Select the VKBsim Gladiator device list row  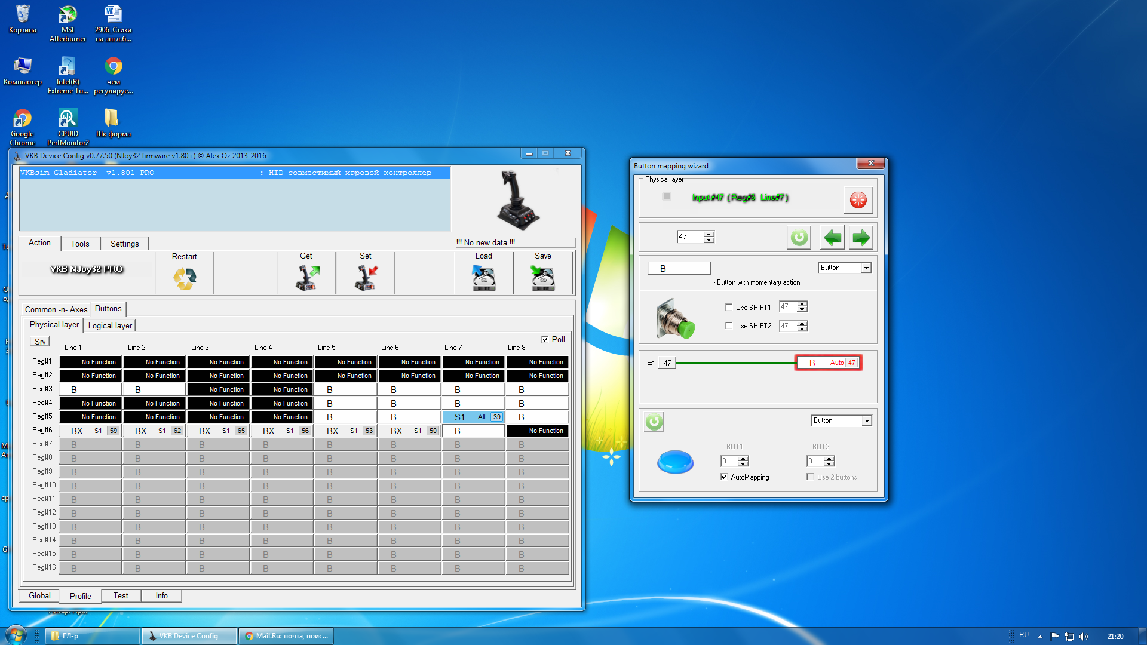click(x=235, y=173)
